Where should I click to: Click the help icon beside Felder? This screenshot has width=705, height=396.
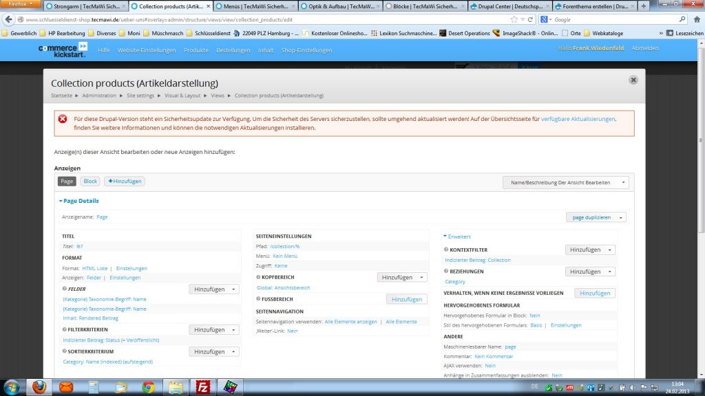[65, 289]
